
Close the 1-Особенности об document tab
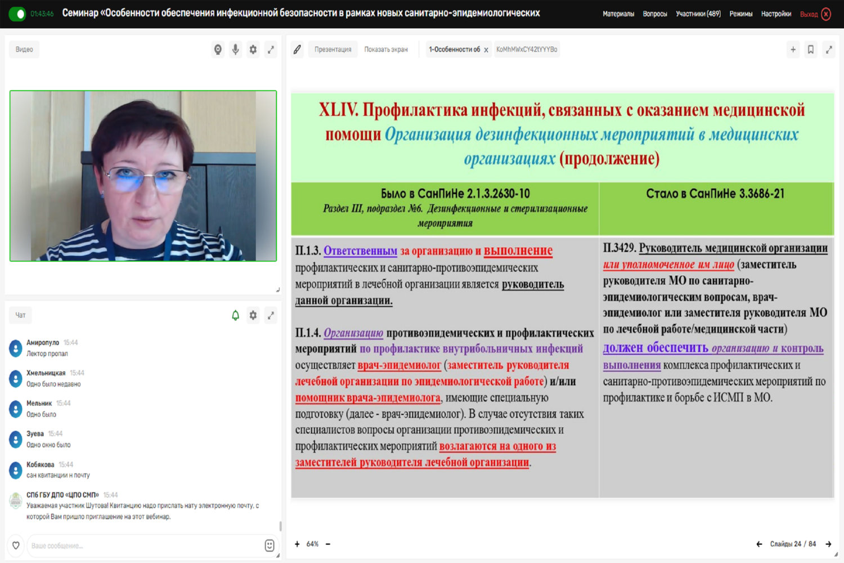[486, 50]
